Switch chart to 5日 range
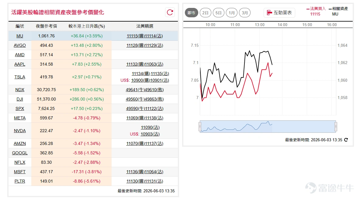This screenshot has width=360, height=199. pos(218,13)
